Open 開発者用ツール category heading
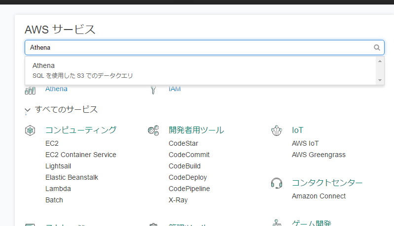Image resolution: width=394 pixels, height=226 pixels. click(x=196, y=130)
